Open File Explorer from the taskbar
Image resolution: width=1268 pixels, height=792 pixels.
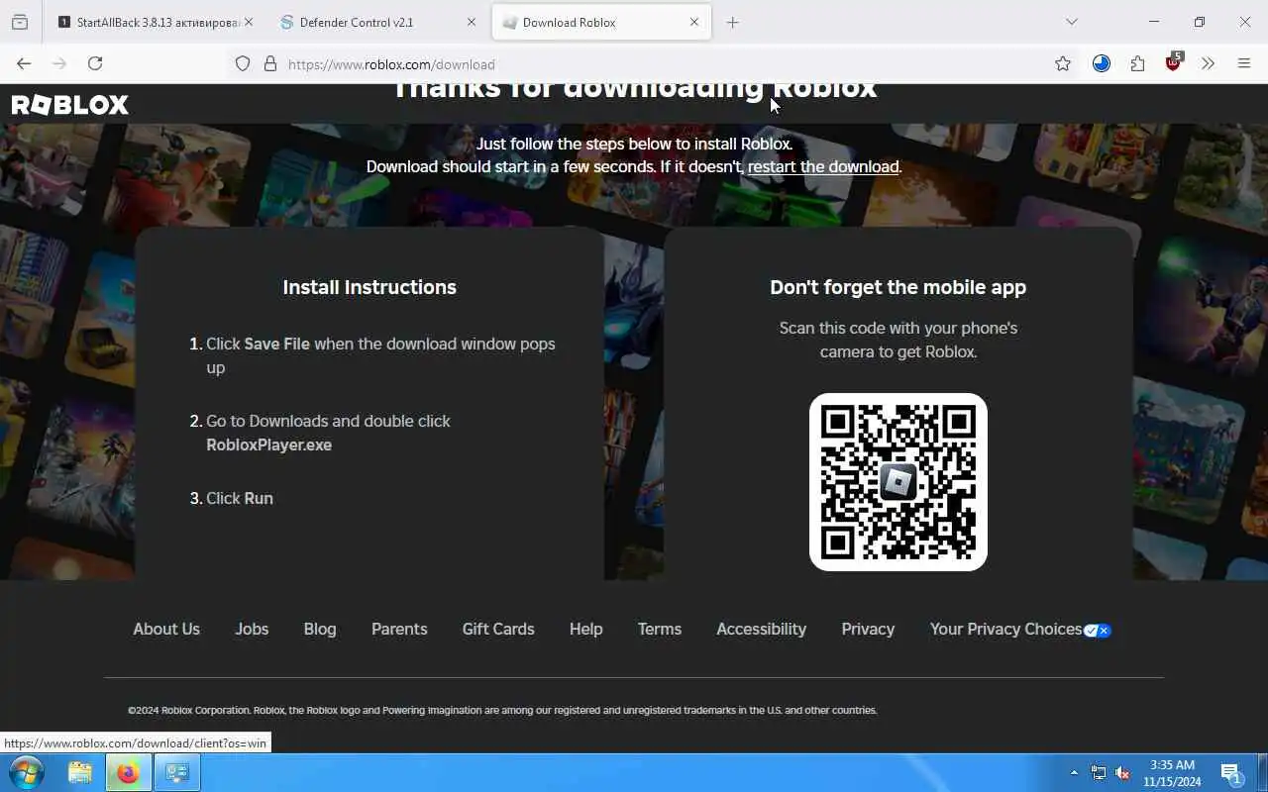click(x=80, y=772)
